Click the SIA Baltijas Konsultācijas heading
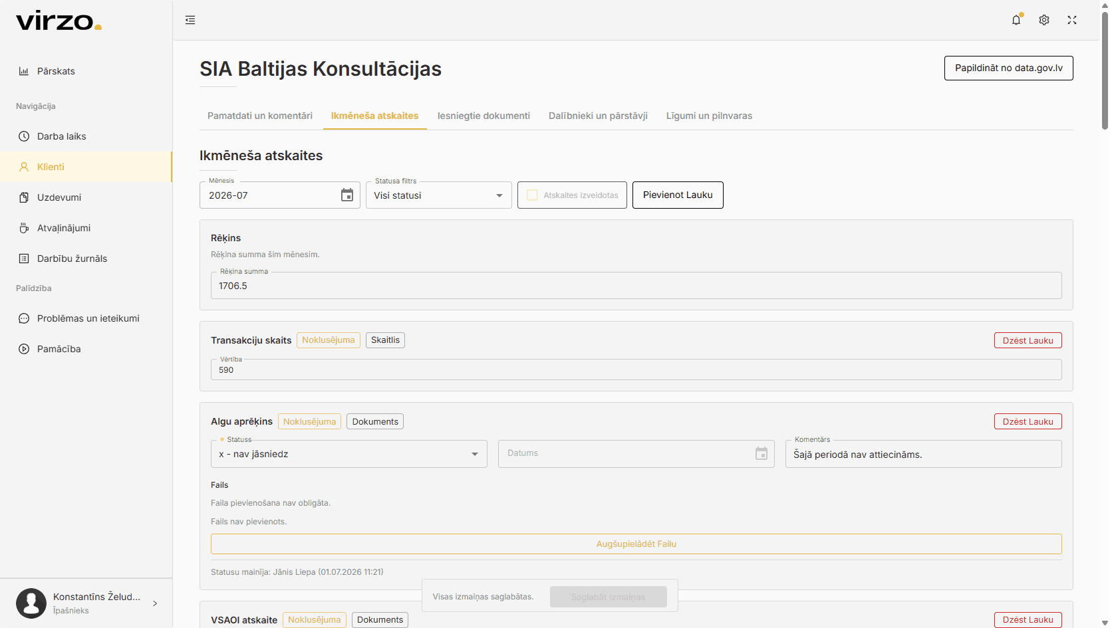 click(x=321, y=68)
